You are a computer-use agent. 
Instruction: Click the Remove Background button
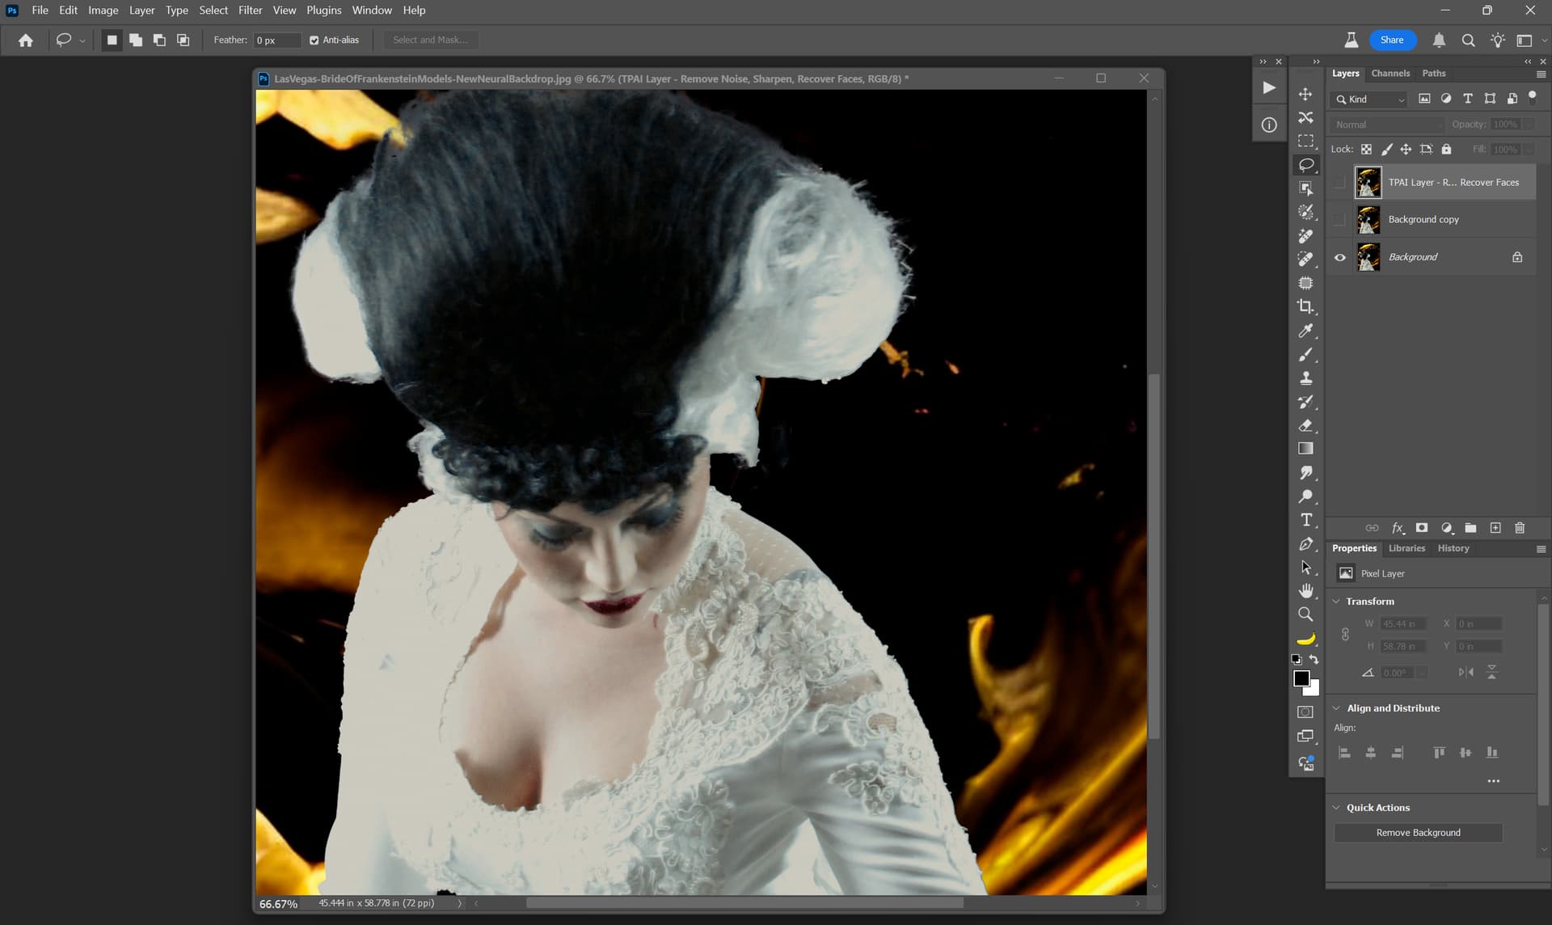1417,833
